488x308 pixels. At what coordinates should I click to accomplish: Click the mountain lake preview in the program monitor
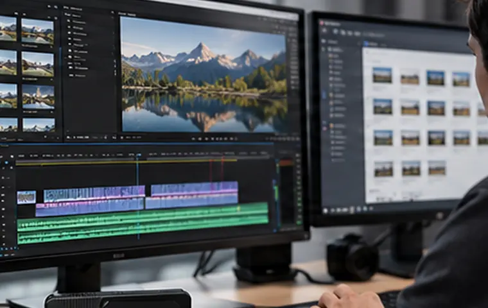[204, 74]
